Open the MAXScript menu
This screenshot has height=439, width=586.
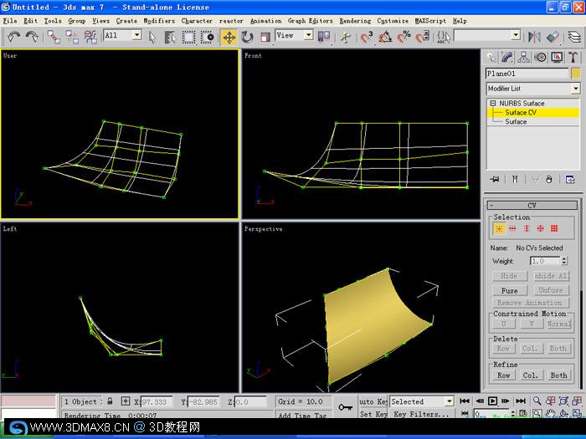tap(430, 21)
